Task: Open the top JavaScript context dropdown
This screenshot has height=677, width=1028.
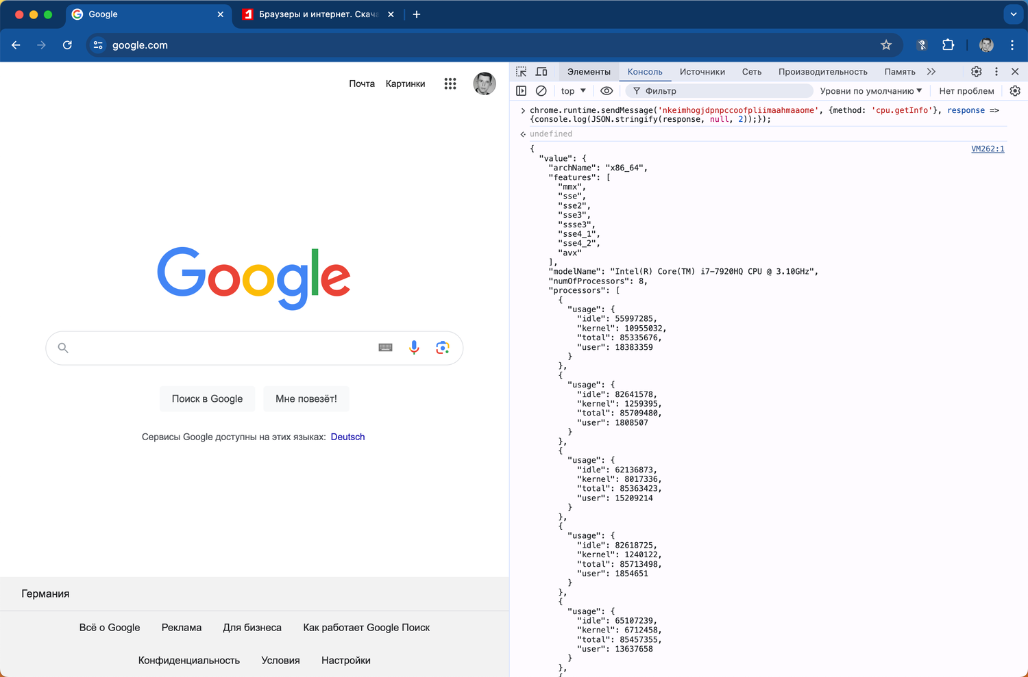Action: pyautogui.click(x=574, y=91)
